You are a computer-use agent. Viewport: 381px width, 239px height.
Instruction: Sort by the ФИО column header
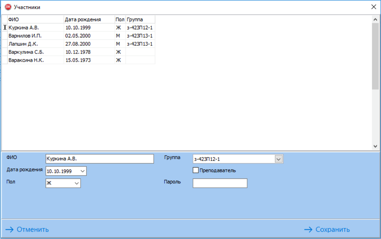point(35,20)
